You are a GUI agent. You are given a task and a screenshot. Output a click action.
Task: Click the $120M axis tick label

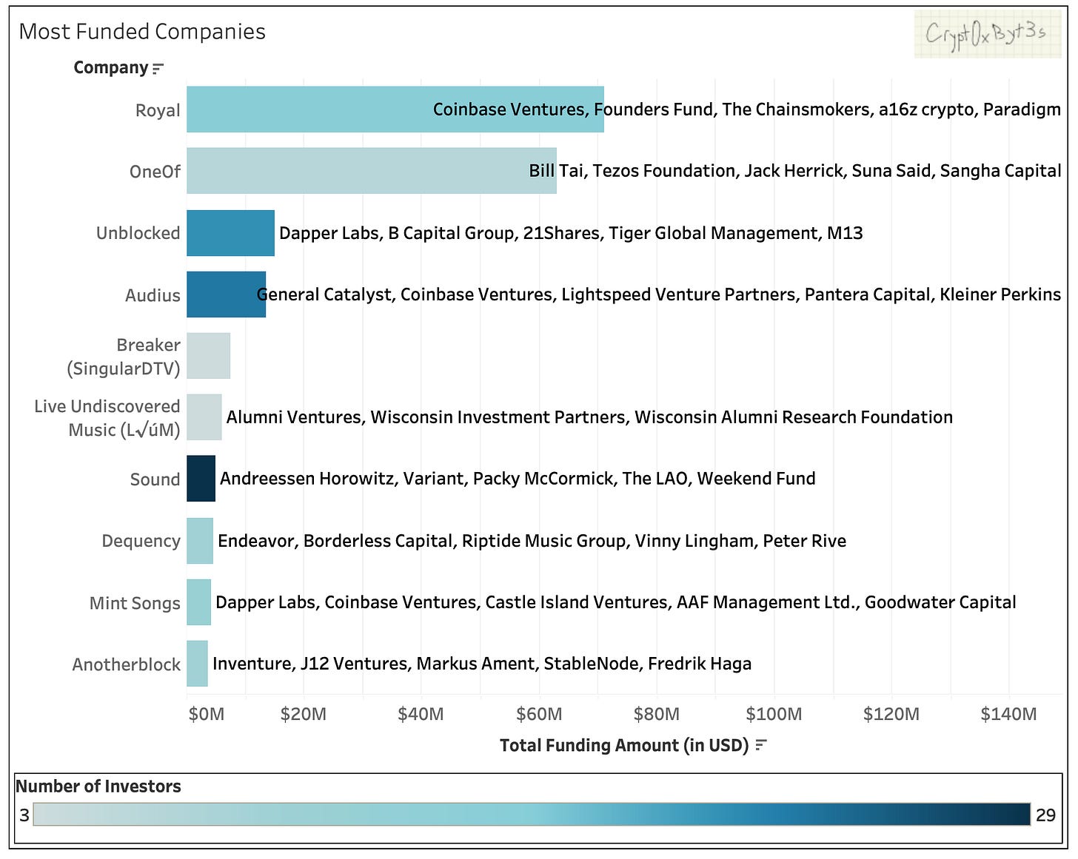click(x=891, y=714)
